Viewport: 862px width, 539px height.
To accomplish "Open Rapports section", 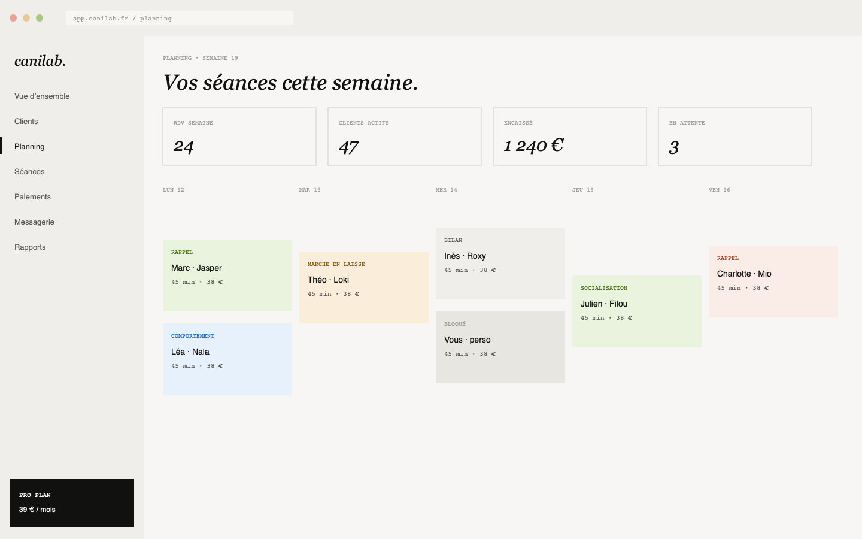I will (x=30, y=247).
